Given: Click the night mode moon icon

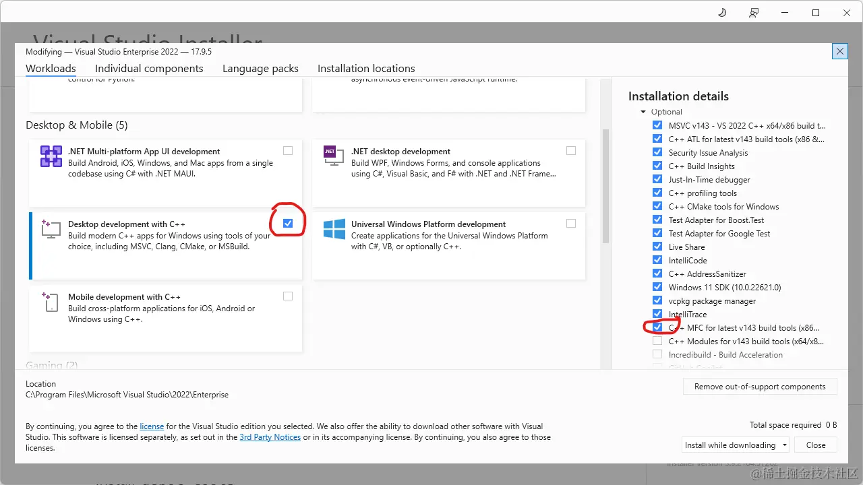Looking at the screenshot, I should pyautogui.click(x=722, y=13).
